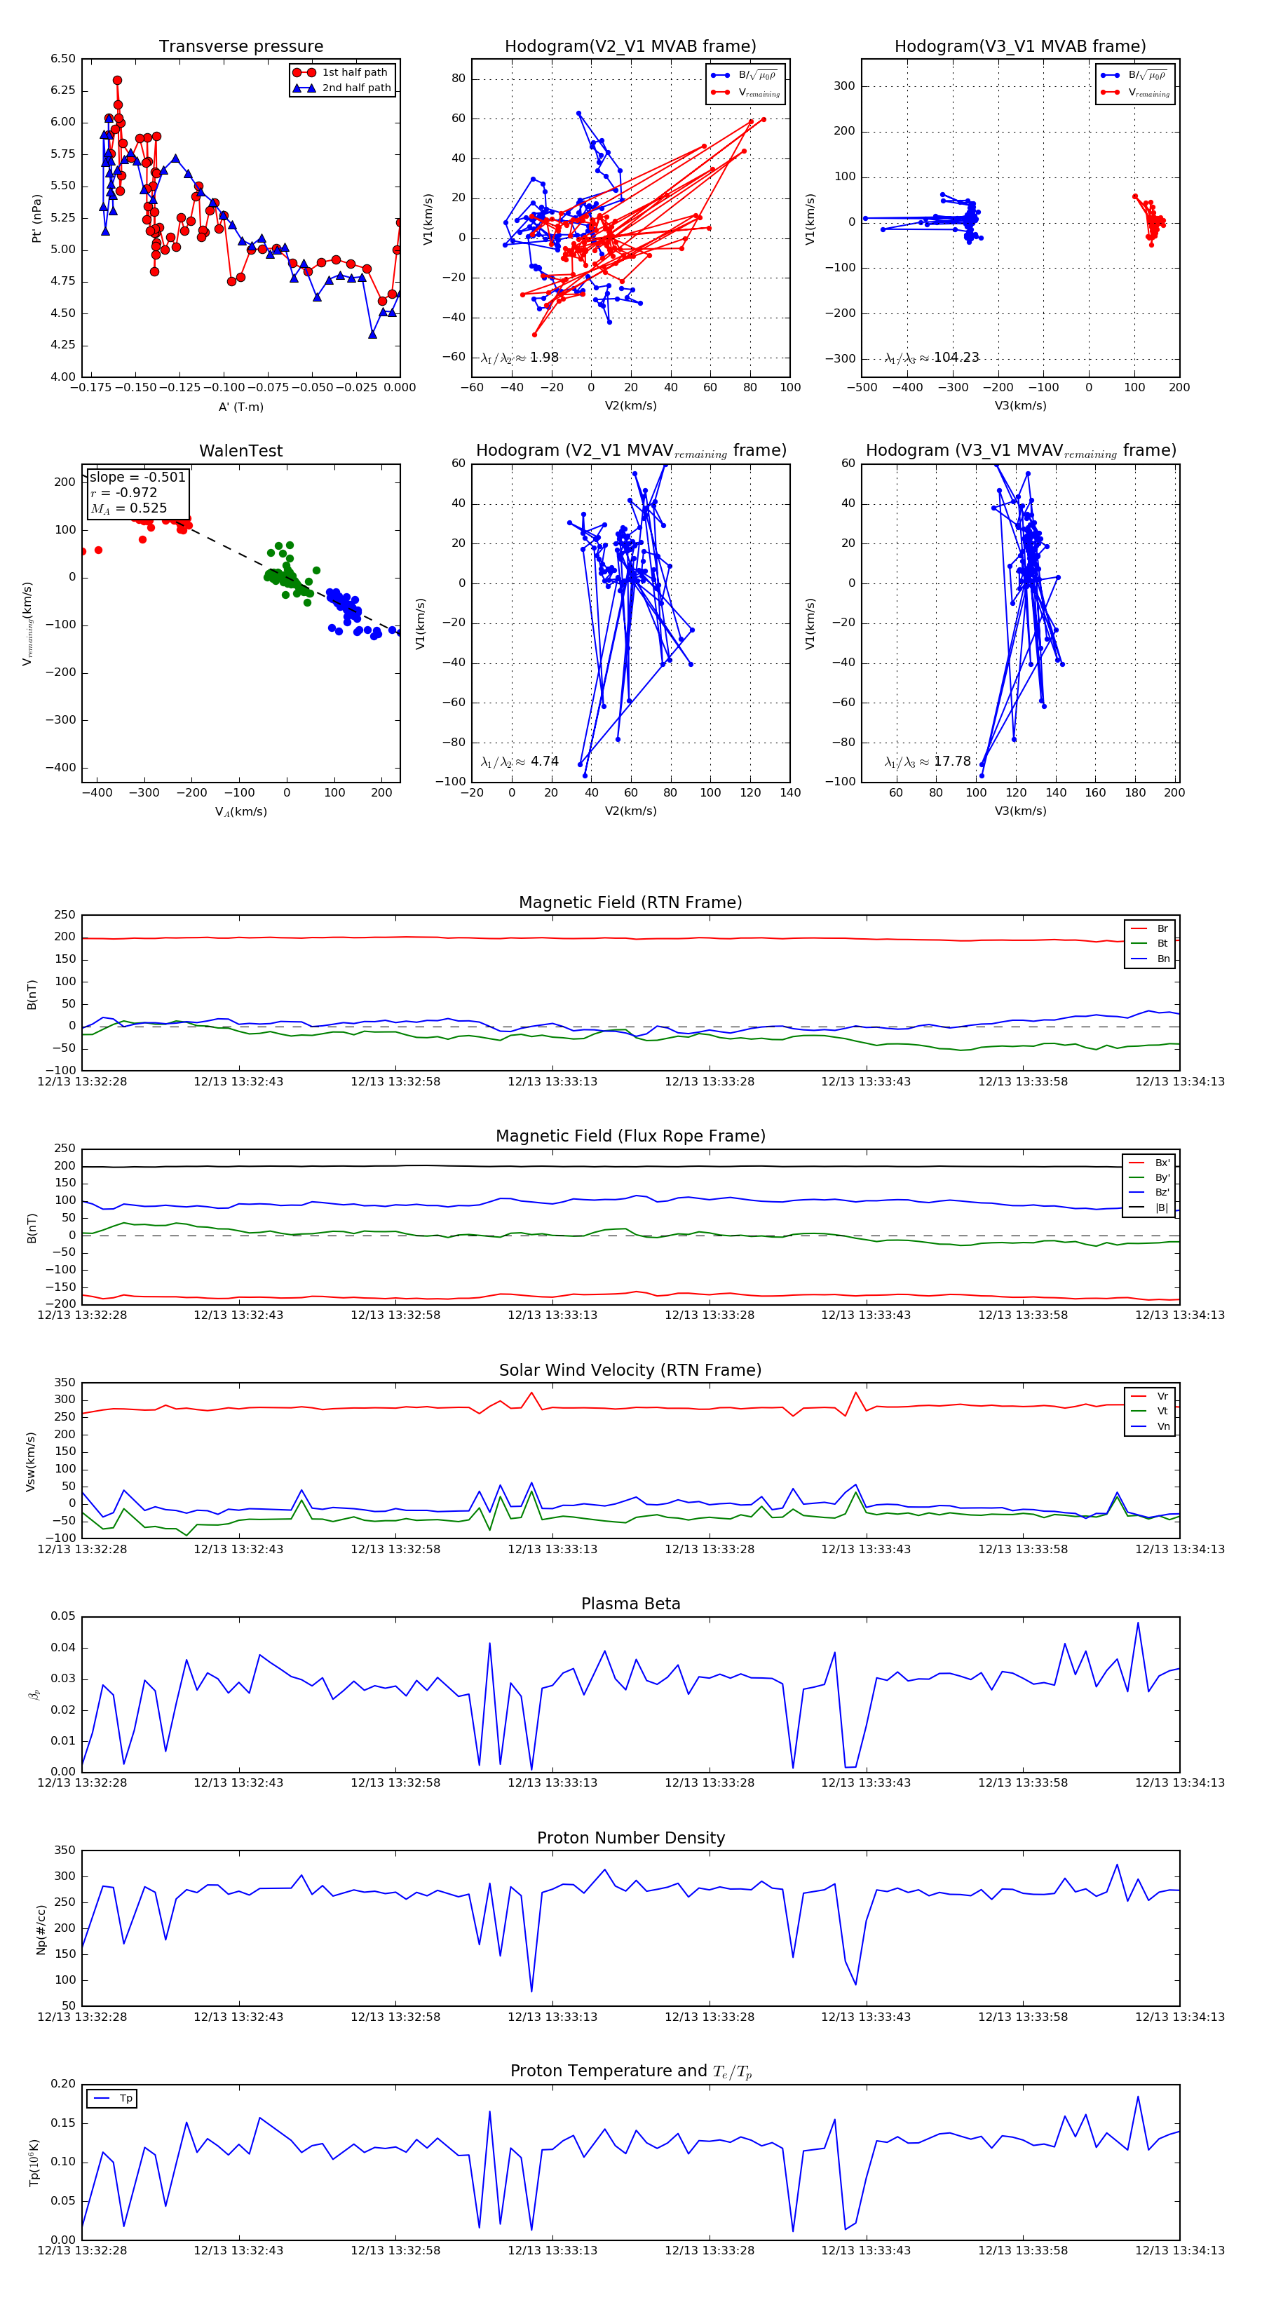Screen dimensions: 1262x2314
Task: Click the λ1/λ3 ≈ 17.78 eigenvalue ratio
Action: click(x=928, y=762)
